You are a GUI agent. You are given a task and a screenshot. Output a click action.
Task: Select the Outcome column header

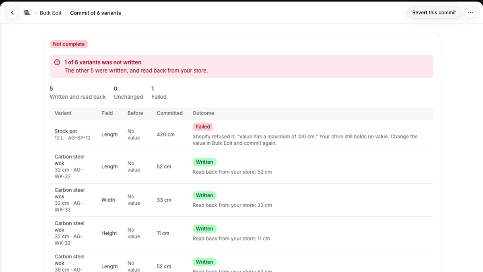[203, 113]
